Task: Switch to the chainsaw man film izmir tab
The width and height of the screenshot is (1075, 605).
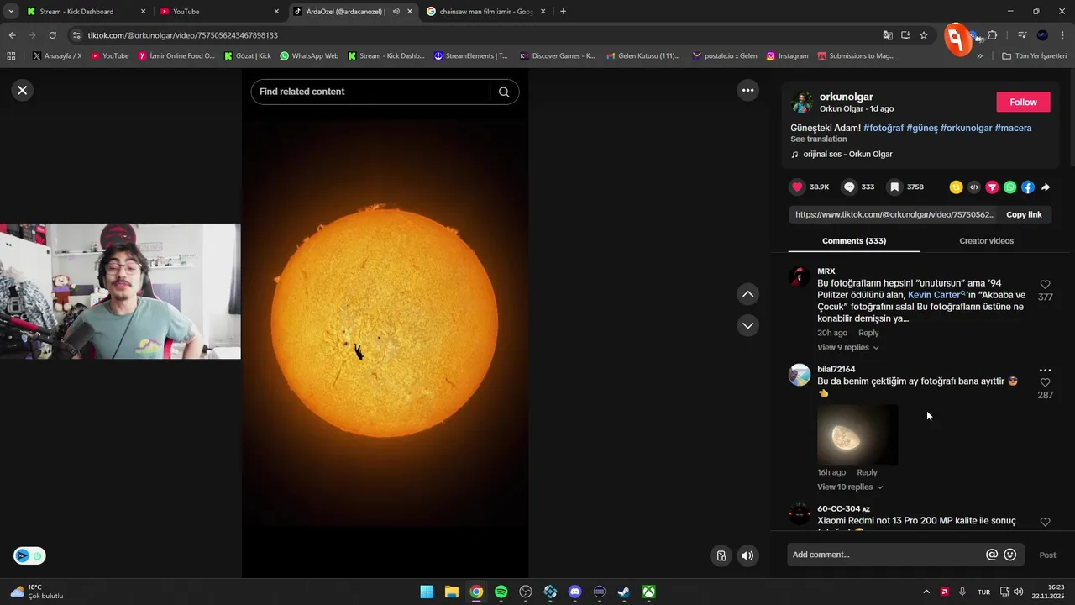Action: [x=485, y=12]
